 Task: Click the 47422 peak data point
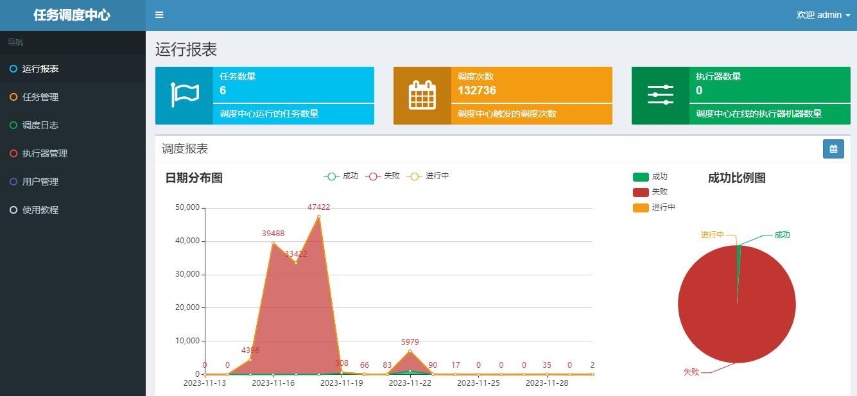tap(318, 217)
